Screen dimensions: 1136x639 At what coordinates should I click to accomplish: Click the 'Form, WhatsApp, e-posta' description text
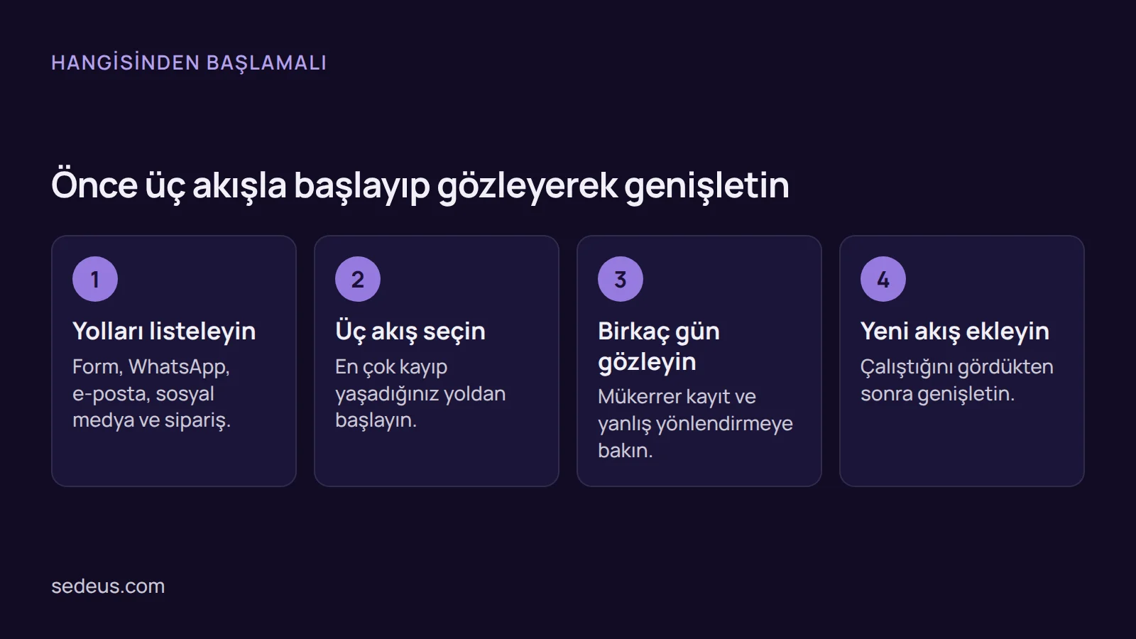[x=152, y=393]
